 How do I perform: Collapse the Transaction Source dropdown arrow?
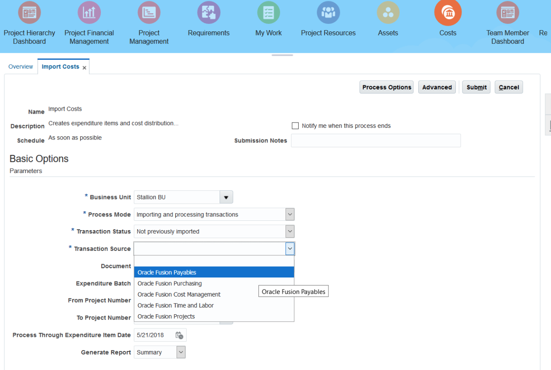point(289,249)
